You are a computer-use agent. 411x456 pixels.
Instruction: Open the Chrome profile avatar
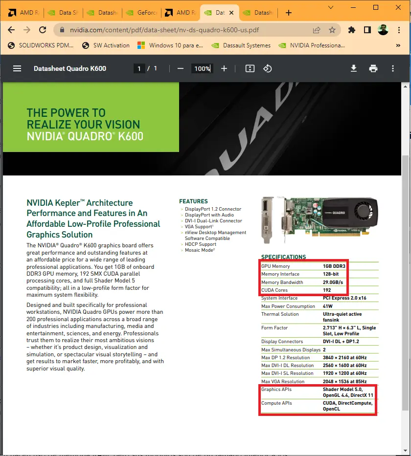point(383,30)
